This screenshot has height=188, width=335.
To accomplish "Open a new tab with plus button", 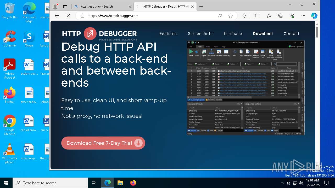I will tap(201, 7).
